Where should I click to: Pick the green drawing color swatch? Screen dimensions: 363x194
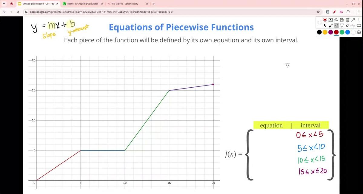click(342, 32)
